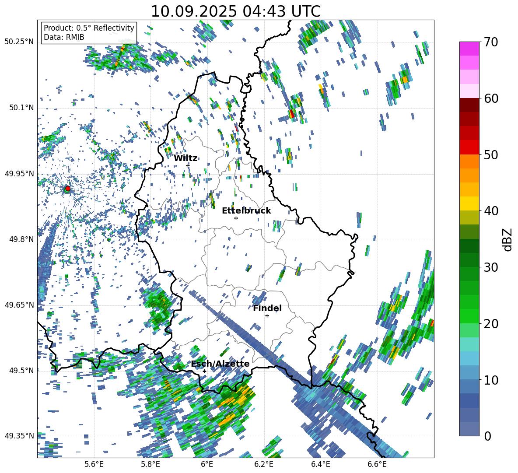Click the title '10.09.2025 04:43 UTC'
The height and width of the screenshot is (473, 518).
[236, 11]
